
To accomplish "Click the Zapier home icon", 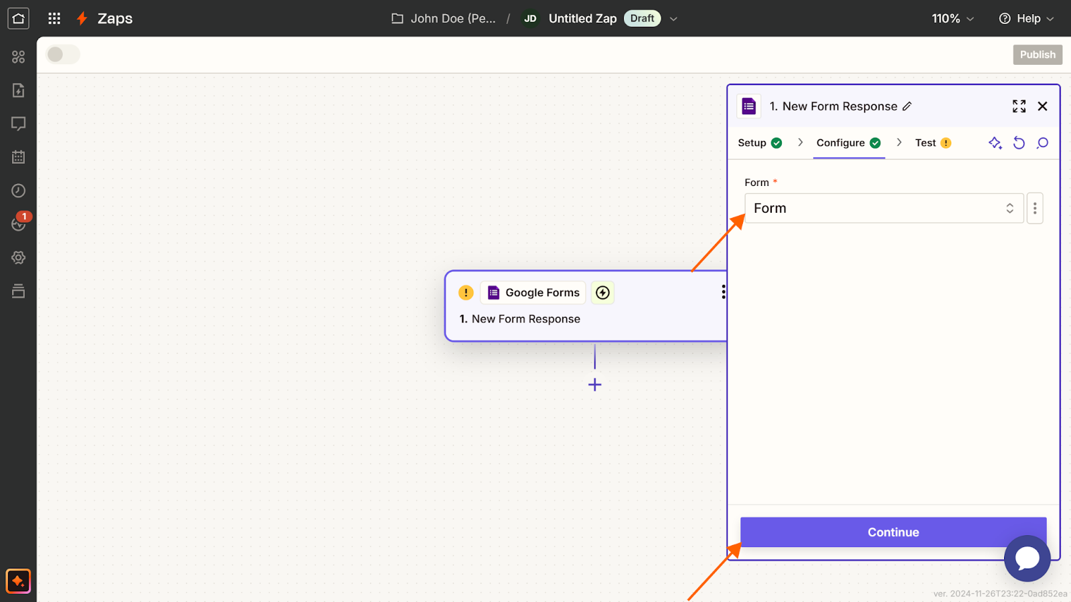I will click(18, 18).
